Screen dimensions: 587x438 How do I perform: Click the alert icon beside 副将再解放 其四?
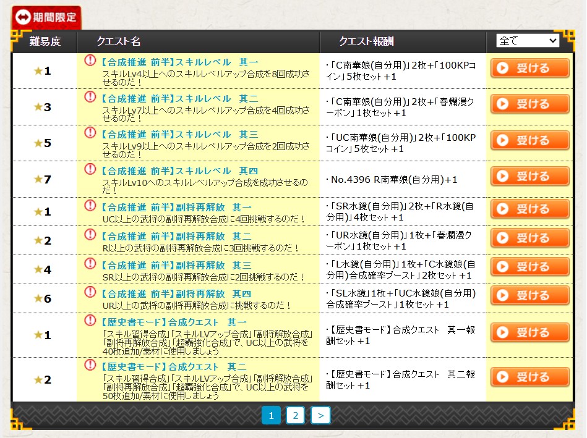tap(90, 293)
